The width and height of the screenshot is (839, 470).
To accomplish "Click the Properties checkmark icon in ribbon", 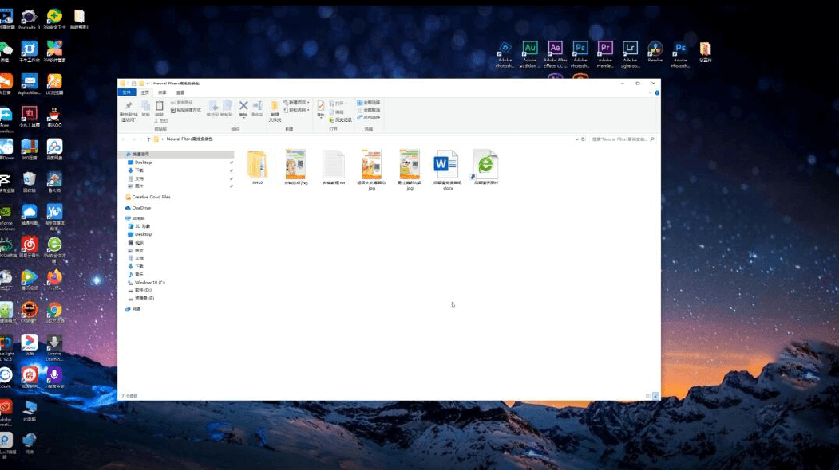I will coord(320,107).
